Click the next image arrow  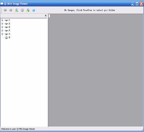(x=11, y=10)
